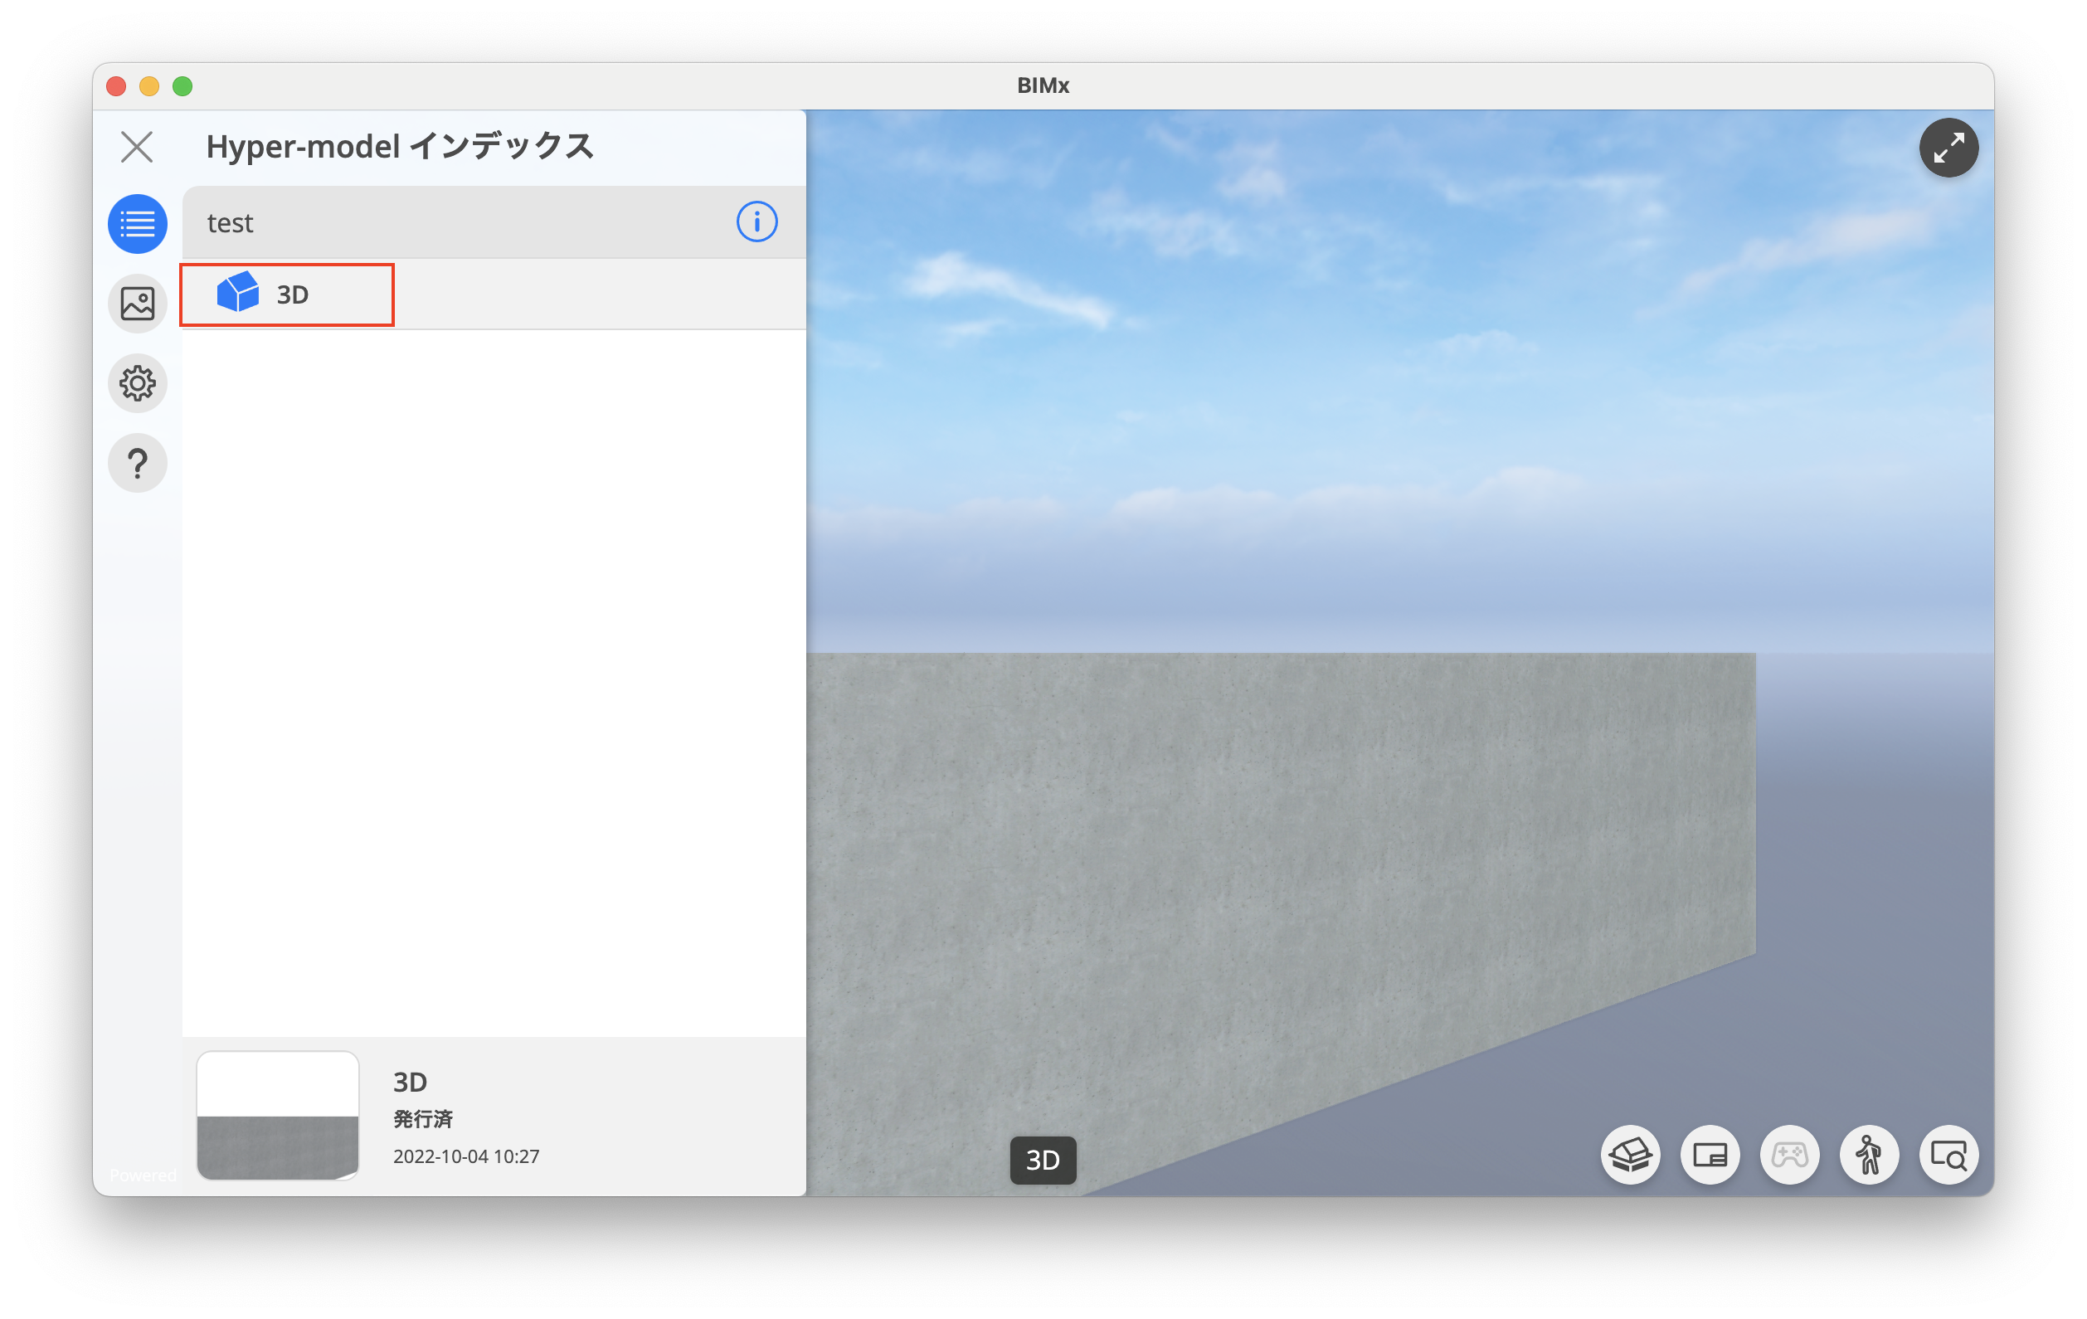Click the 3D label in viewport
This screenshot has height=1319, width=2087.
point(1043,1160)
